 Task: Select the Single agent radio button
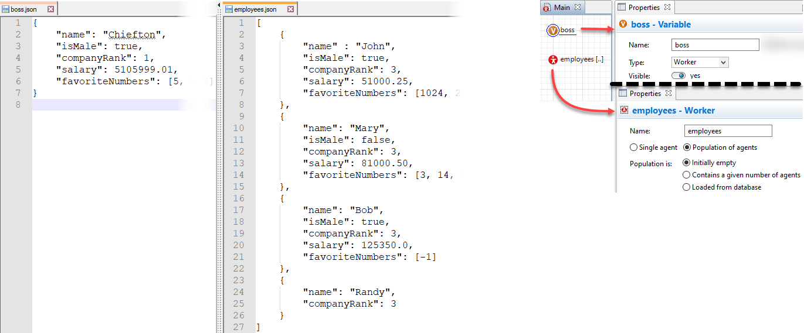[x=634, y=147]
